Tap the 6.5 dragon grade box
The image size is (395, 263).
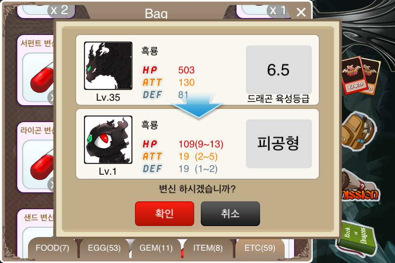click(x=279, y=70)
